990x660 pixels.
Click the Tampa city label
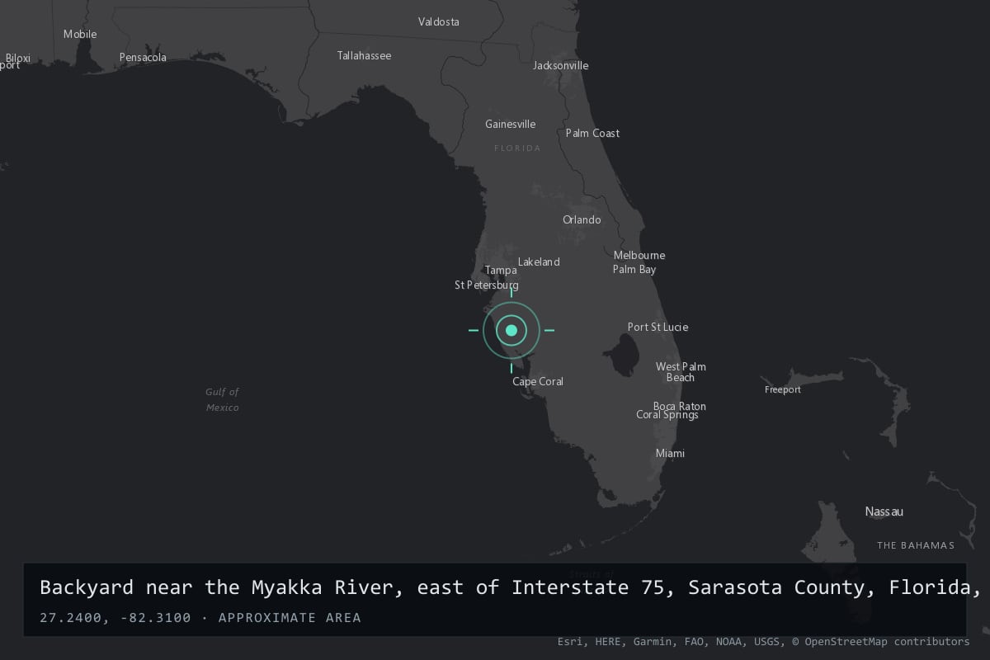(501, 271)
